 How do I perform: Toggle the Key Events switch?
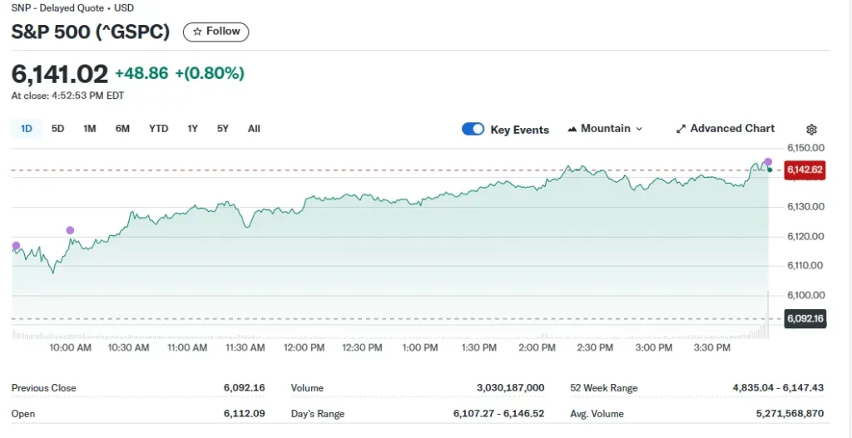tap(473, 129)
